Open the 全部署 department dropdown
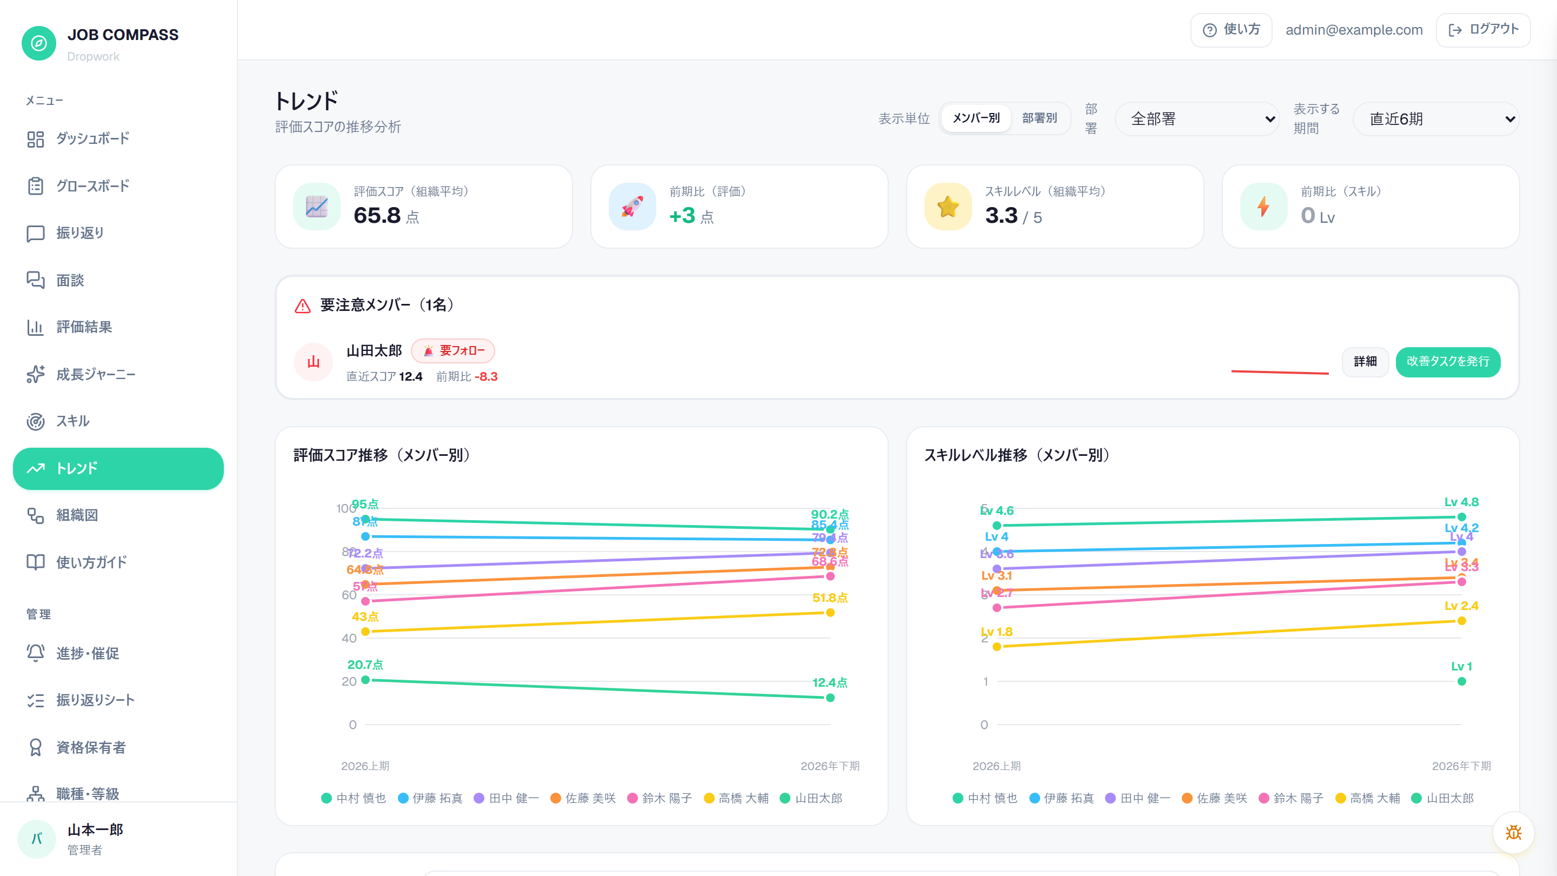 1197,118
